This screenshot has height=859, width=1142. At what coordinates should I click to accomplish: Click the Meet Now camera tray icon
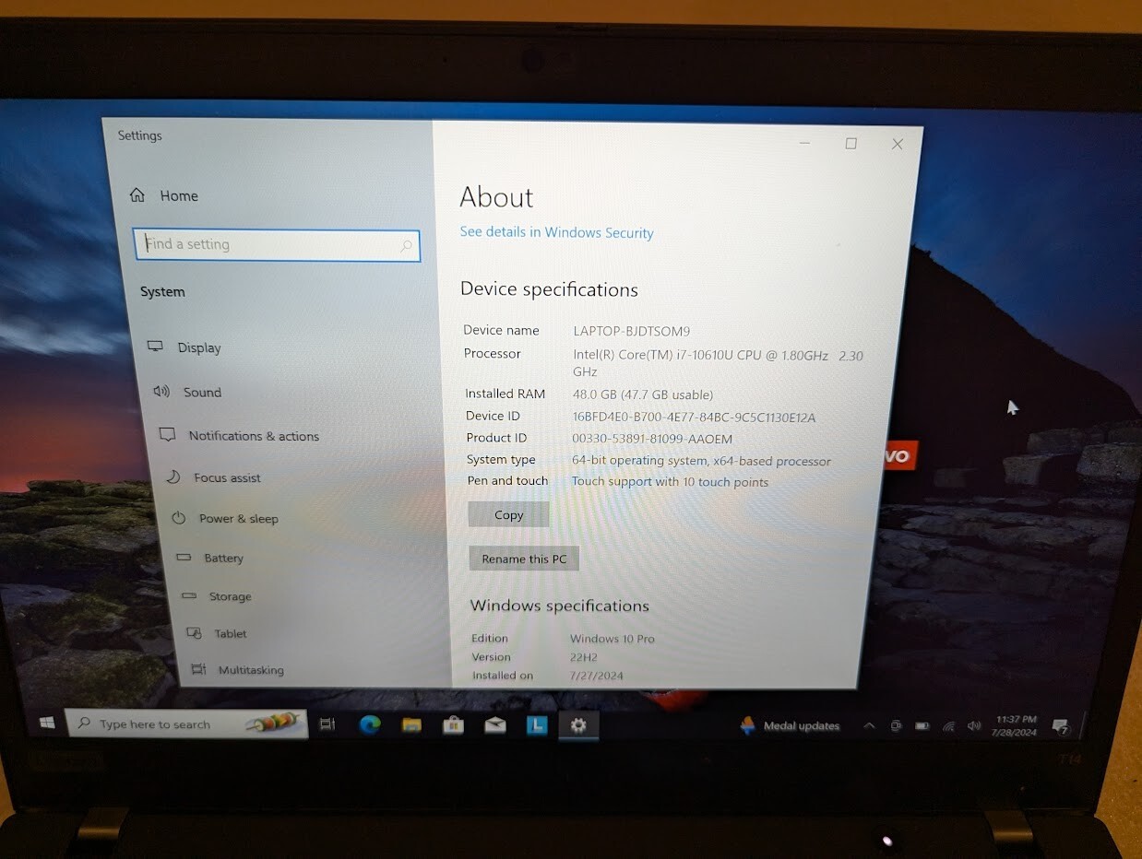(x=896, y=726)
